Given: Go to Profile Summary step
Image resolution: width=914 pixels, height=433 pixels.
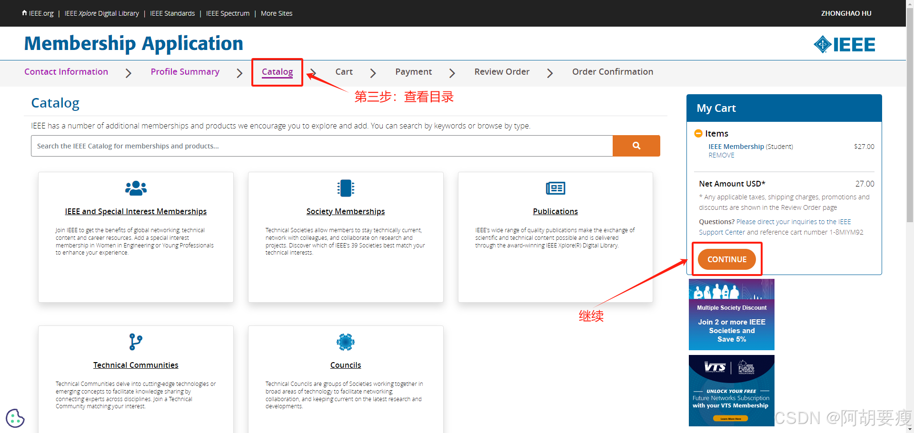Looking at the screenshot, I should pos(185,72).
